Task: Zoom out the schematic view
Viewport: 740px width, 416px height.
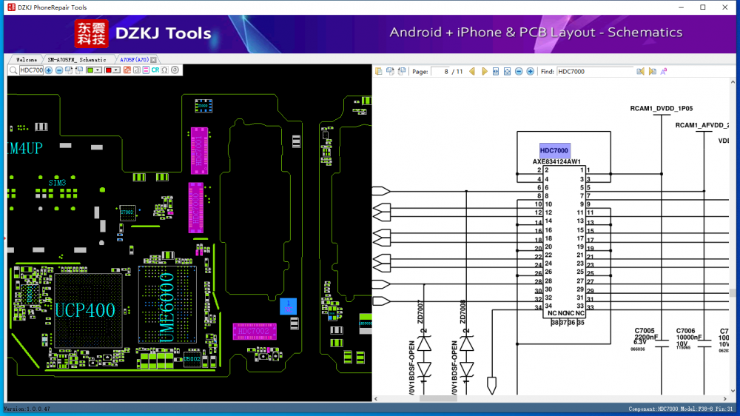Action: [519, 72]
